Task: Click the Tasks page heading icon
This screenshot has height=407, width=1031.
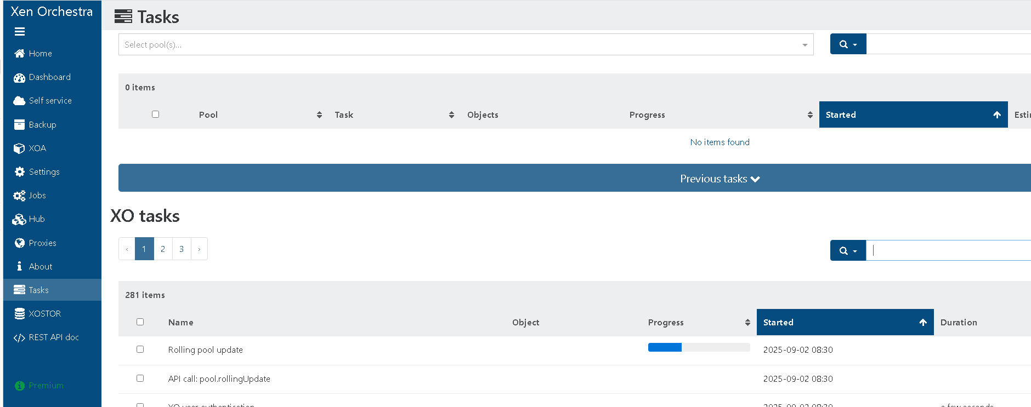Action: [x=123, y=17]
